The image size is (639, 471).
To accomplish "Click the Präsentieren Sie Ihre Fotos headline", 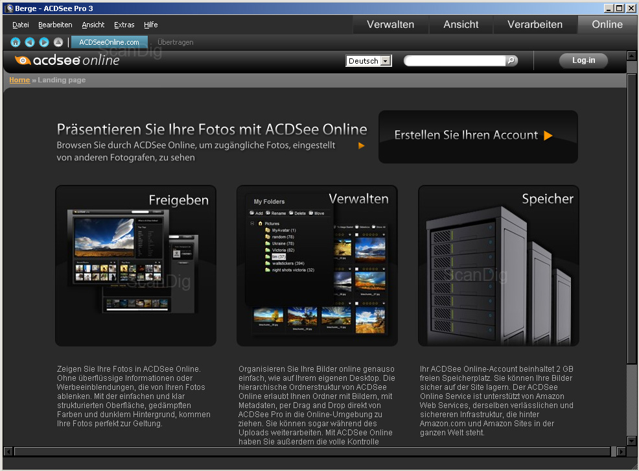I will (x=212, y=129).
